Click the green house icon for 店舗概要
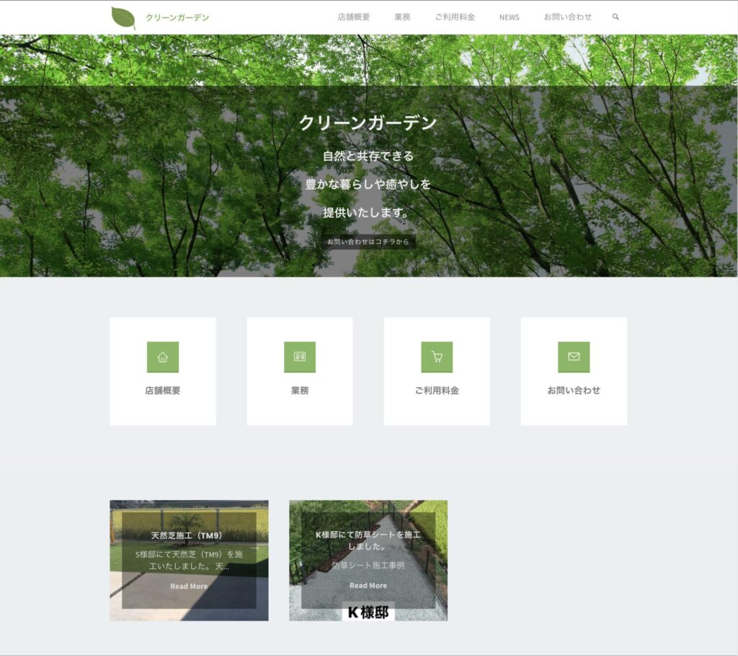Image resolution: width=738 pixels, height=656 pixels. pyautogui.click(x=163, y=357)
